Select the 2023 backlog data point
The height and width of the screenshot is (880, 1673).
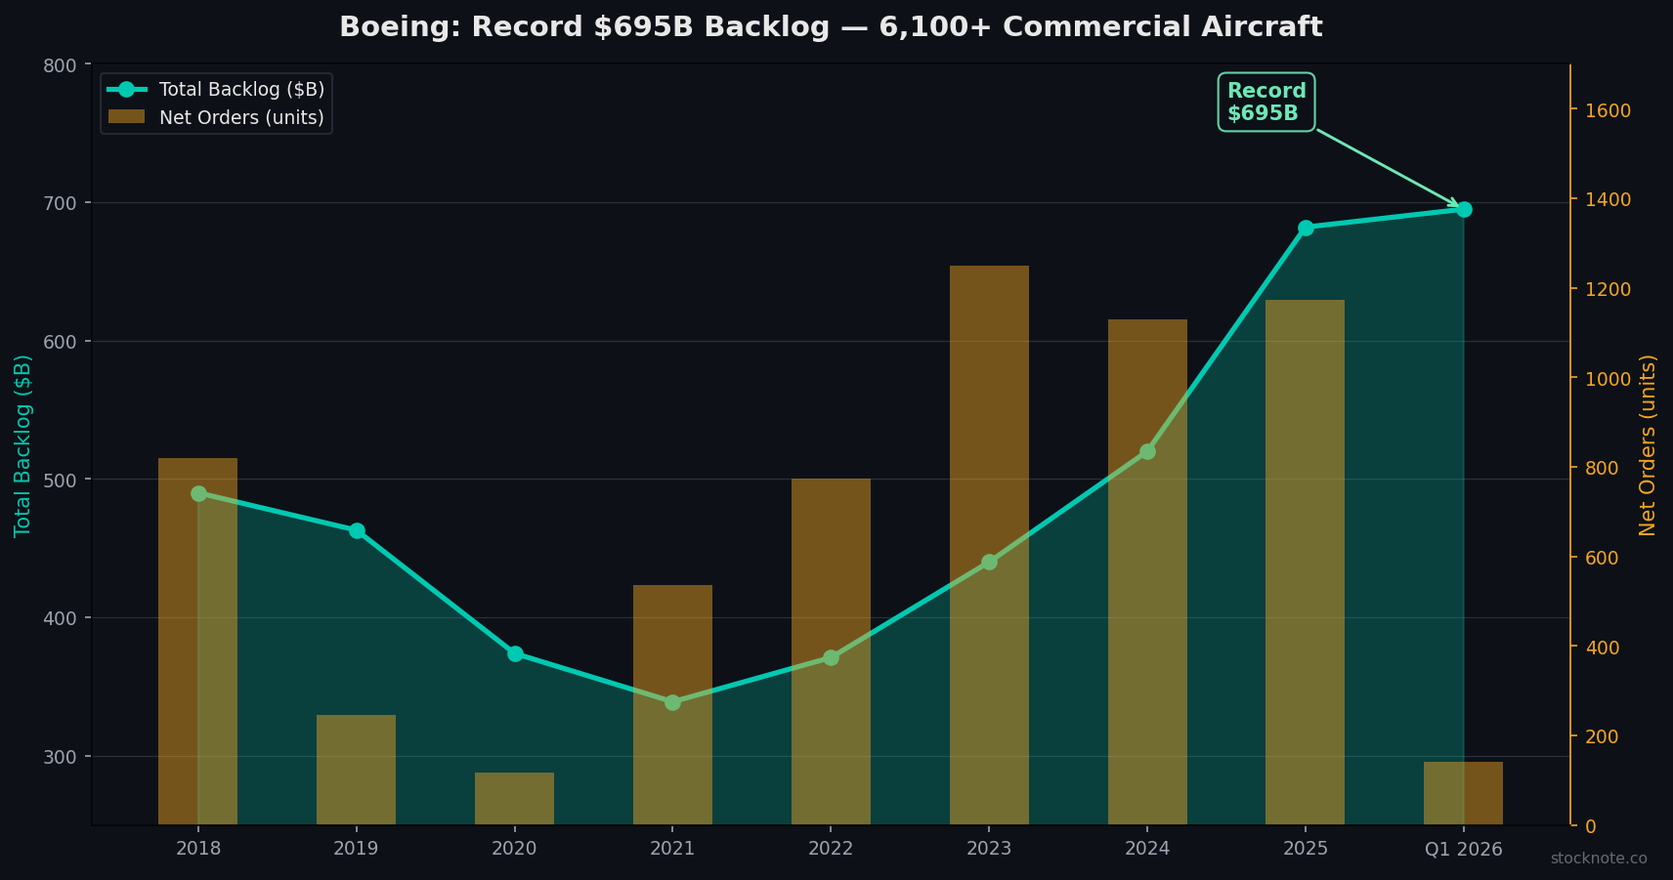[x=989, y=563]
